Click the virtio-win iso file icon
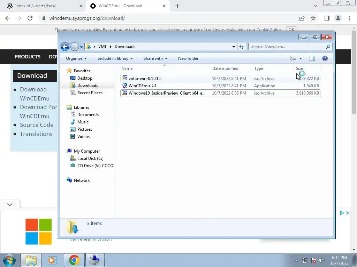 [x=124, y=78]
